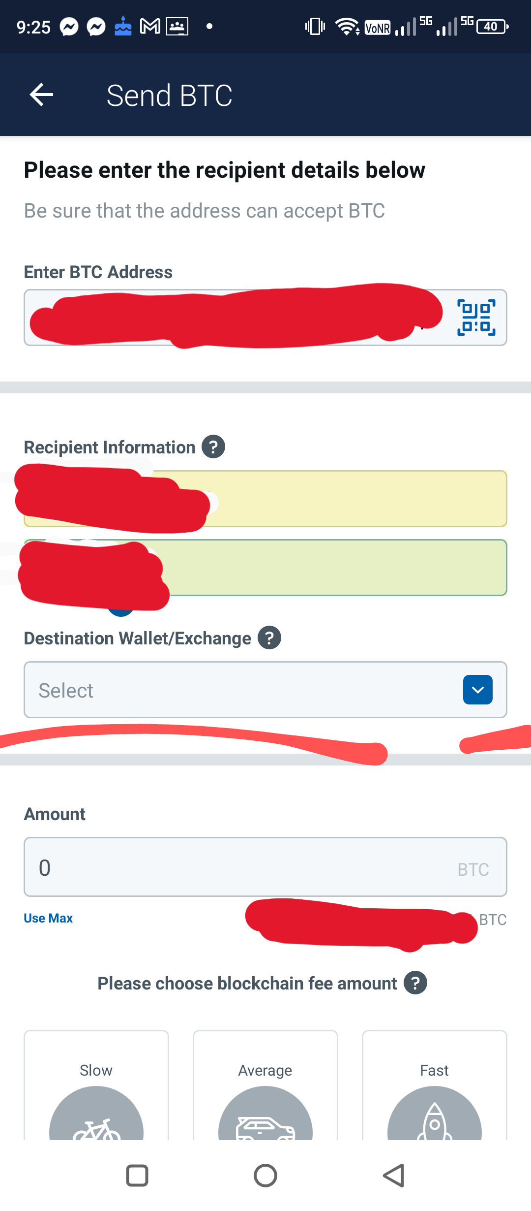531x1211 pixels.
Task: Tap Android recent apps square button
Action: 137,1176
